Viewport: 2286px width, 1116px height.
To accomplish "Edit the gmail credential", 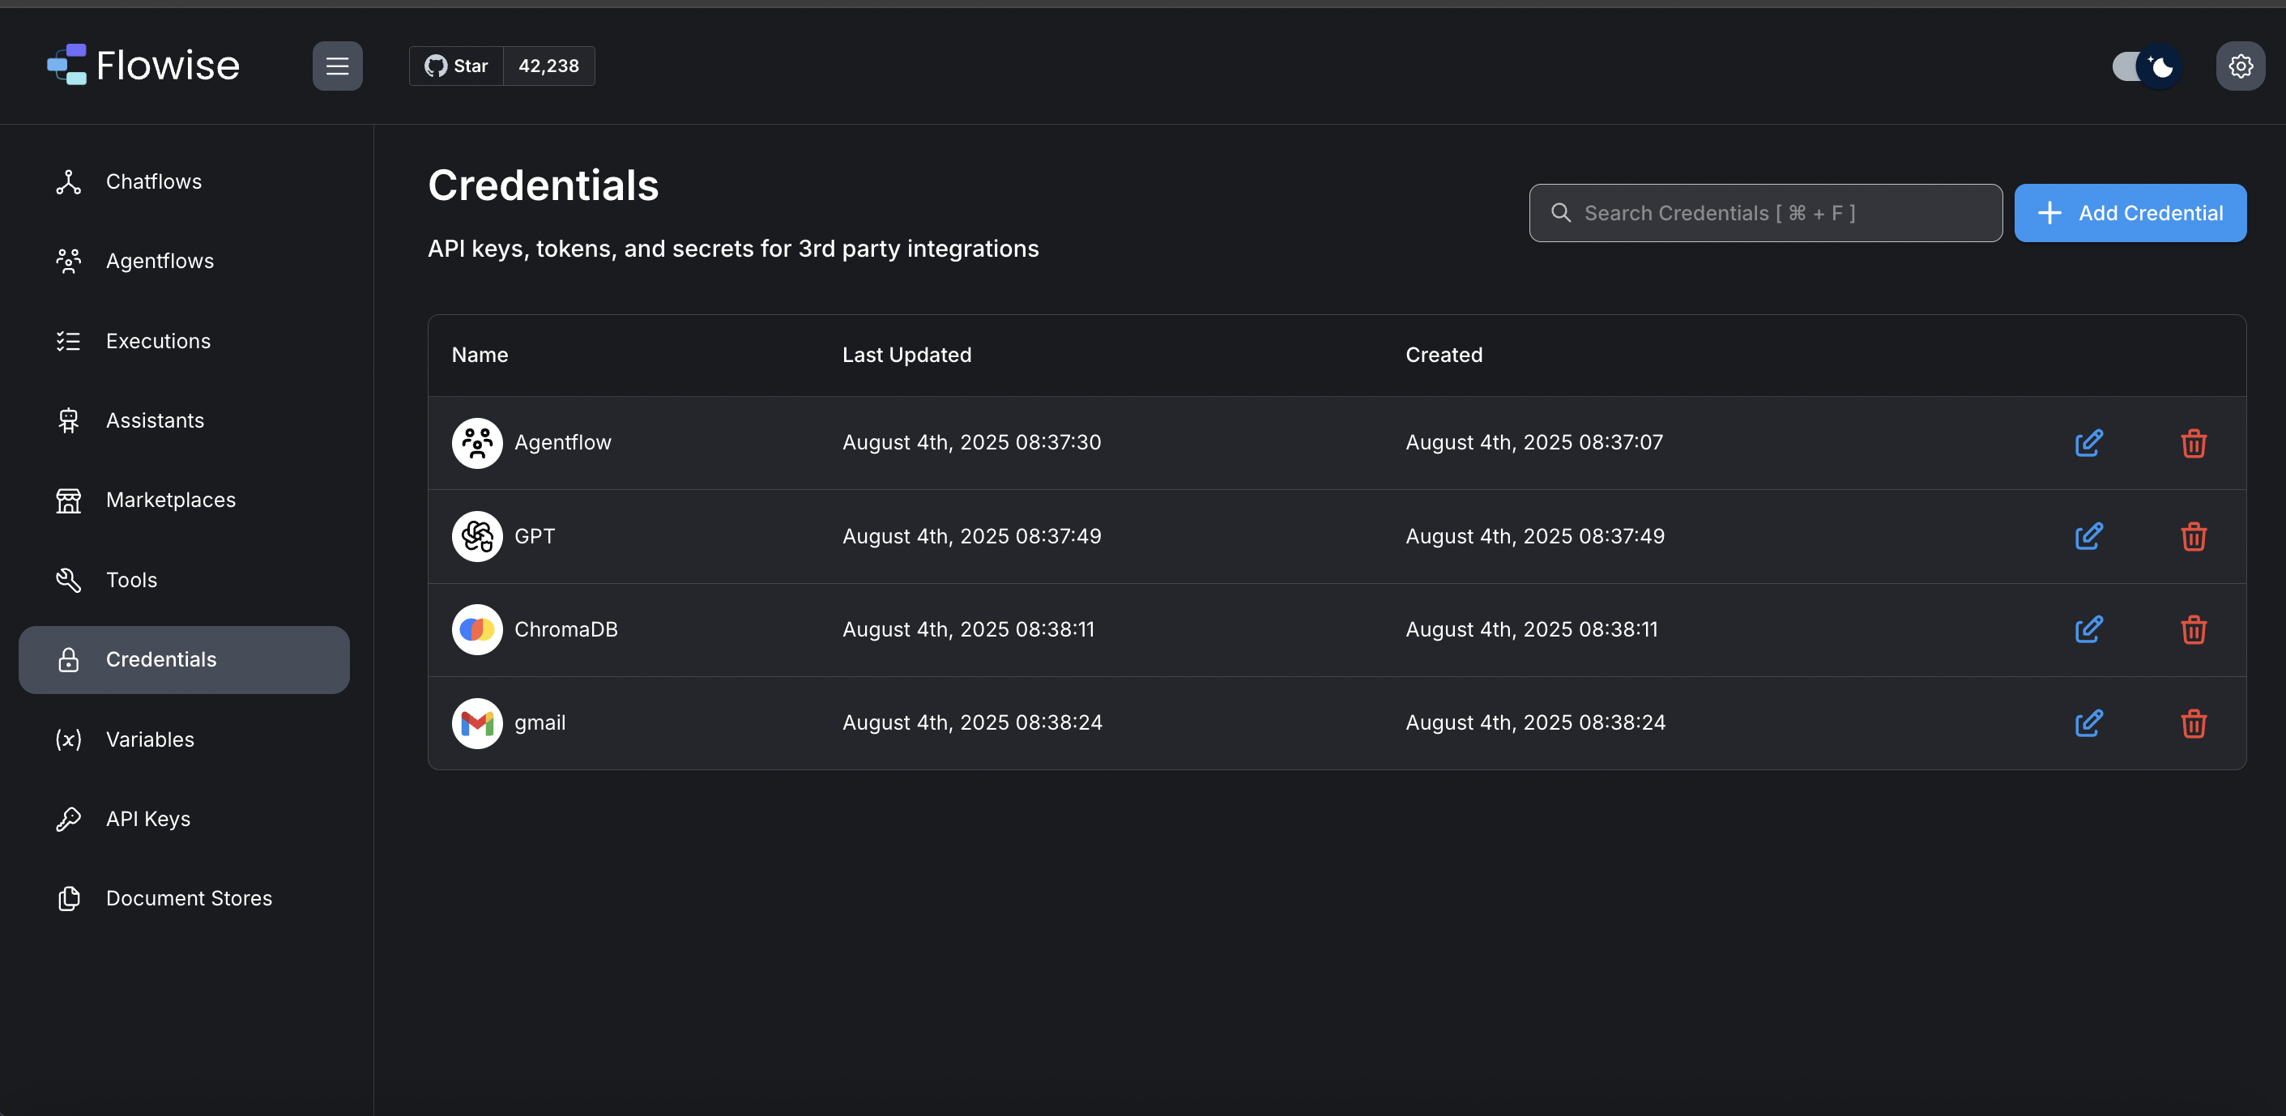I will coord(2088,723).
